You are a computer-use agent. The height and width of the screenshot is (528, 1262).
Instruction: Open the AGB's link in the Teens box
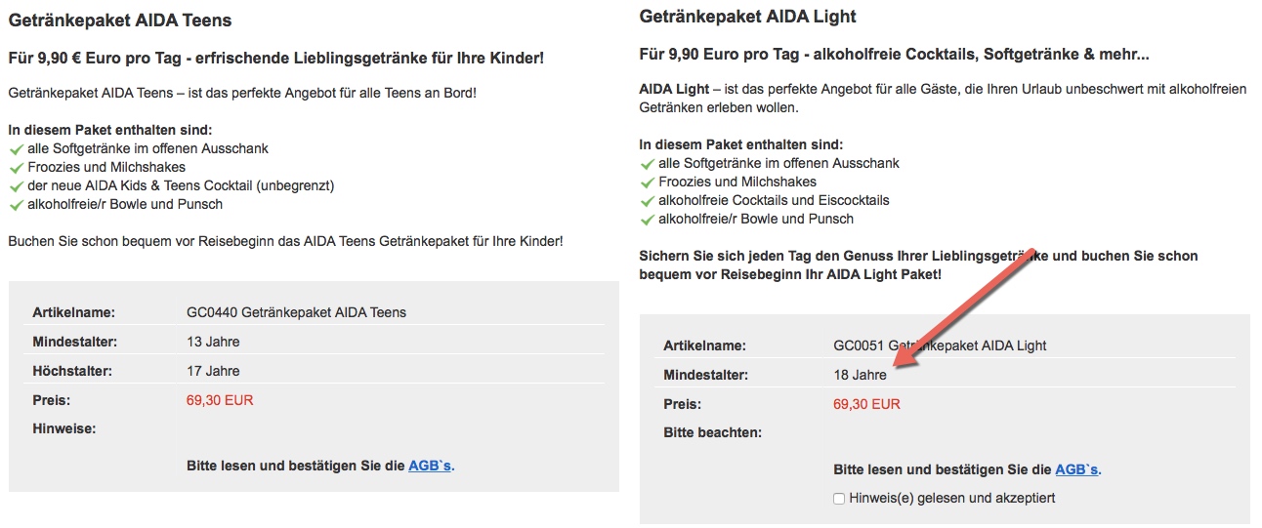(430, 466)
